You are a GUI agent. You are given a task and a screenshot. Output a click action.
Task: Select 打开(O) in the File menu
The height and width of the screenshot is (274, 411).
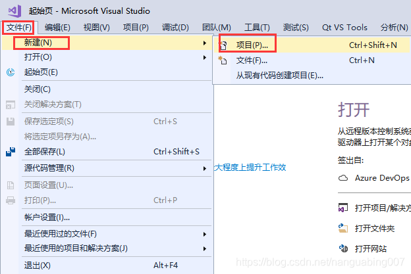click(x=107, y=57)
